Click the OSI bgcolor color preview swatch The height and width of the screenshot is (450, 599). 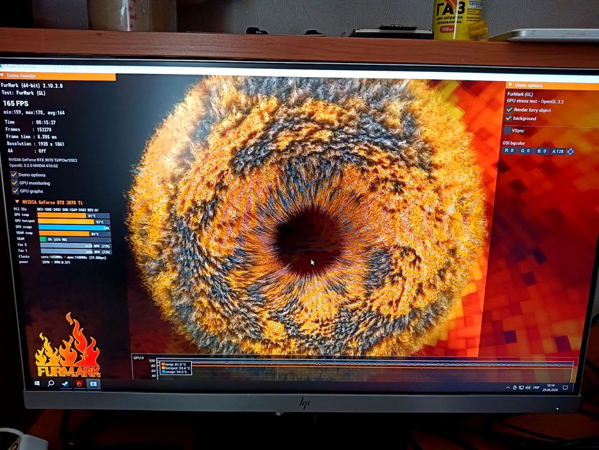coord(570,152)
